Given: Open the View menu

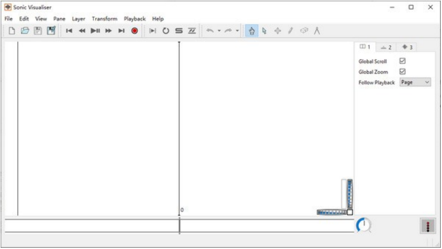Looking at the screenshot, I should pyautogui.click(x=41, y=19).
